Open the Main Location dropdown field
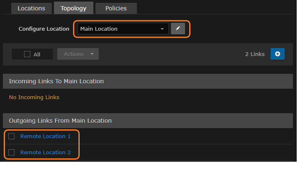Image resolution: width=305 pixels, height=170 pixels. point(118,29)
